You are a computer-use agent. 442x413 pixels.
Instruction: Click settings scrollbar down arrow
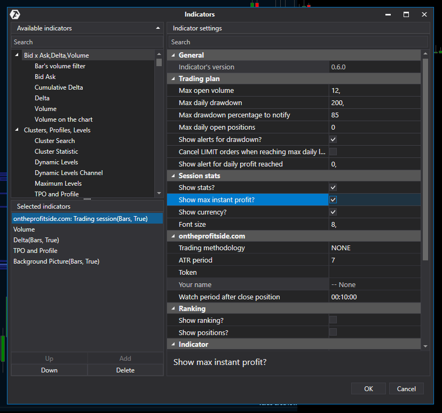coord(425,346)
